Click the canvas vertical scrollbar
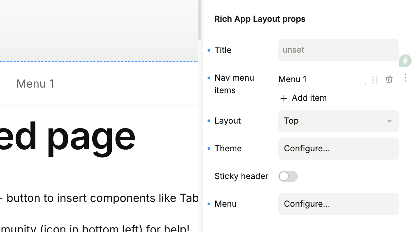413x232 pixels. pyautogui.click(x=200, y=21)
